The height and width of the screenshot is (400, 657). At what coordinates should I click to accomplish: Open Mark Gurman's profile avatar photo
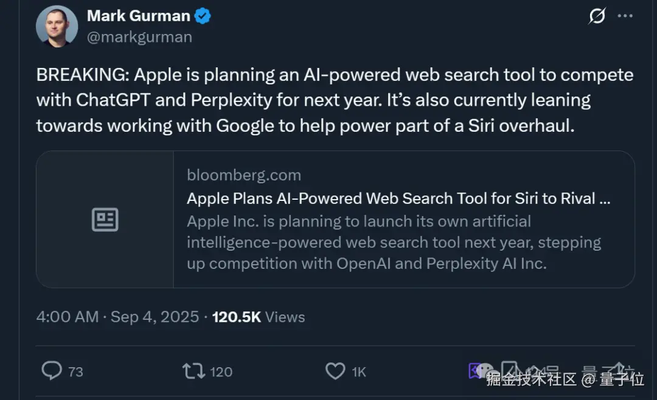point(57,27)
